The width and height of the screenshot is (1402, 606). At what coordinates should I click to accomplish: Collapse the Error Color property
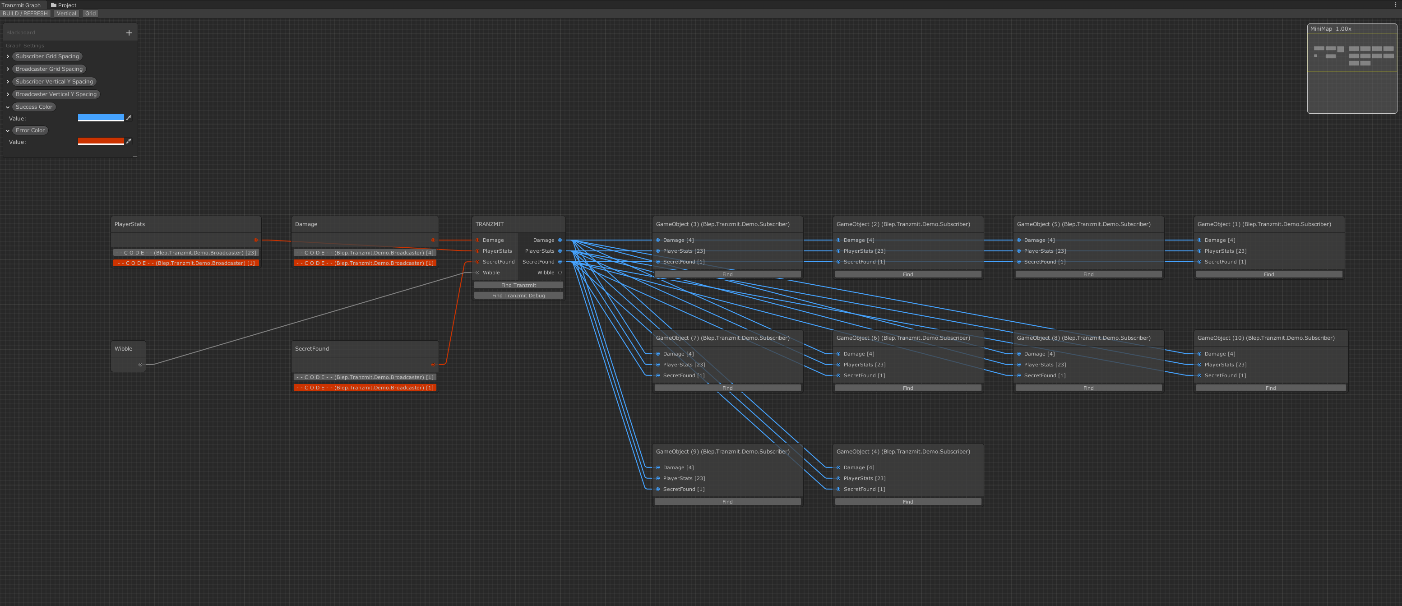click(8, 131)
